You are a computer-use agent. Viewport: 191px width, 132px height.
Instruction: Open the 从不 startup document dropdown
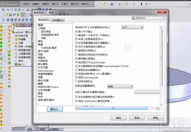tap(133, 27)
